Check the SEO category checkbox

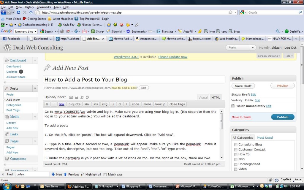(236, 159)
